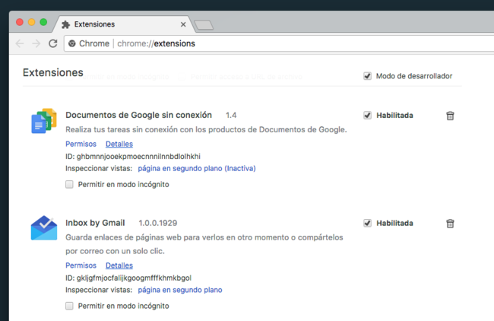Reload the page with the refresh icon
Screen dimensions: 494x321
tap(53, 43)
